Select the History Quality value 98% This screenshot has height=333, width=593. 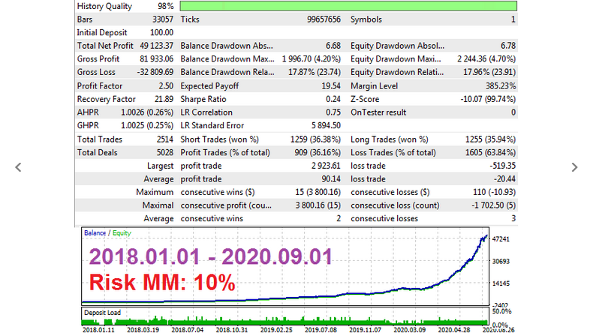click(166, 7)
